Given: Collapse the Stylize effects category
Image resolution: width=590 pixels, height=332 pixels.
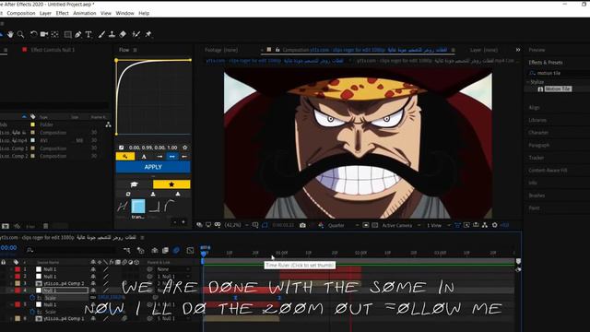Looking at the screenshot, I should point(528,82).
